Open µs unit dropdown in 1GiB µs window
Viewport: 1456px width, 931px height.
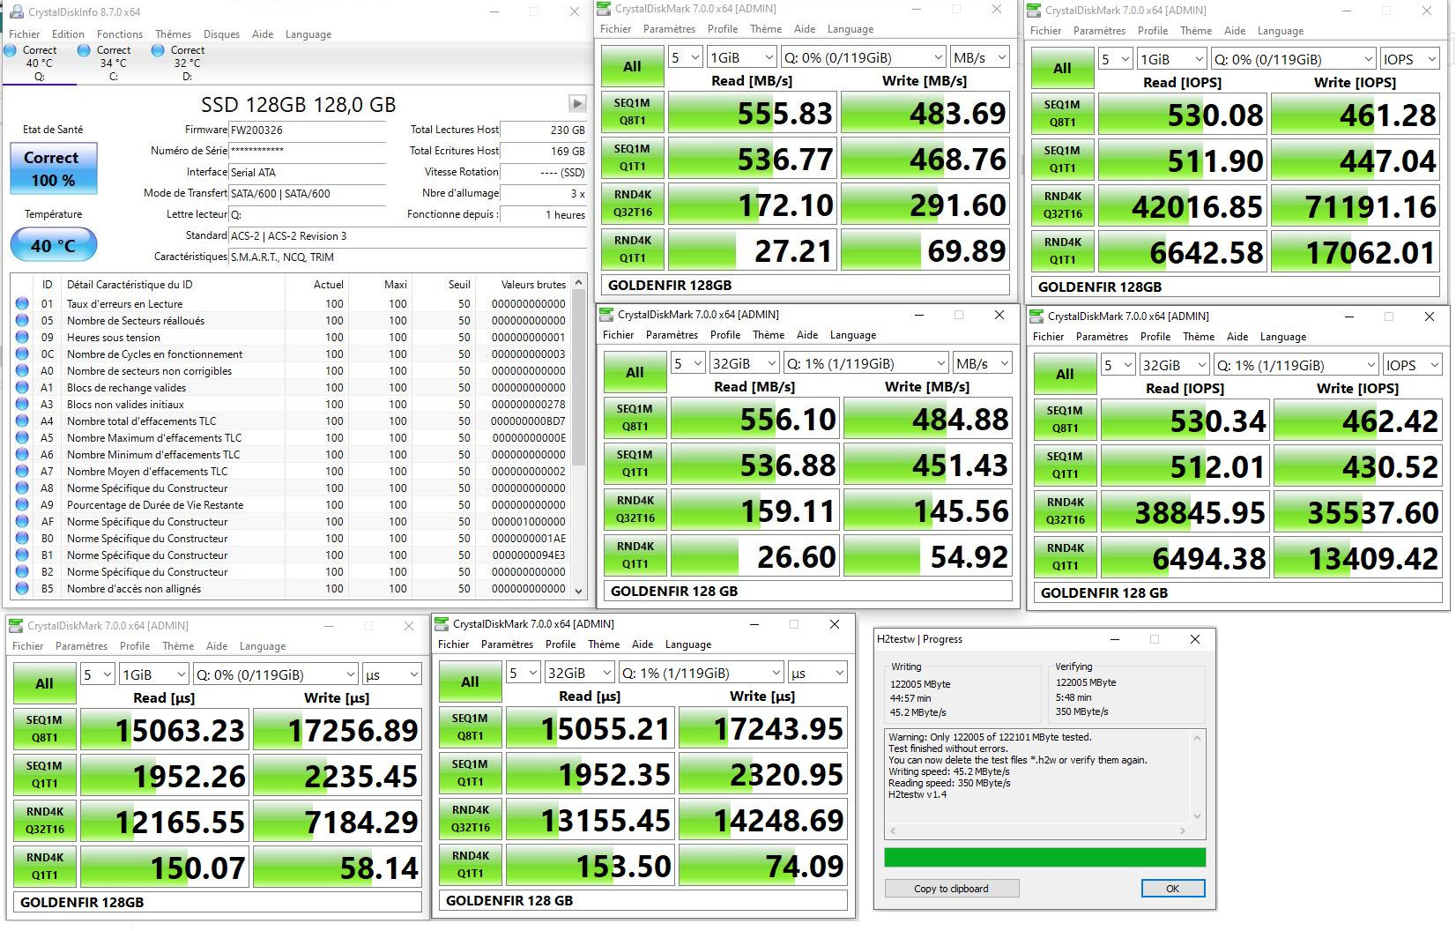(x=391, y=674)
